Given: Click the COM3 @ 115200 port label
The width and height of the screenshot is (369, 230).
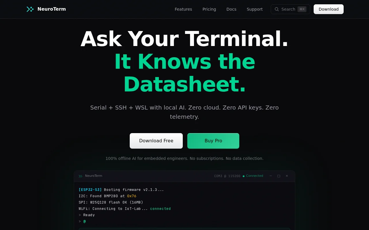Looking at the screenshot, I should (227, 176).
